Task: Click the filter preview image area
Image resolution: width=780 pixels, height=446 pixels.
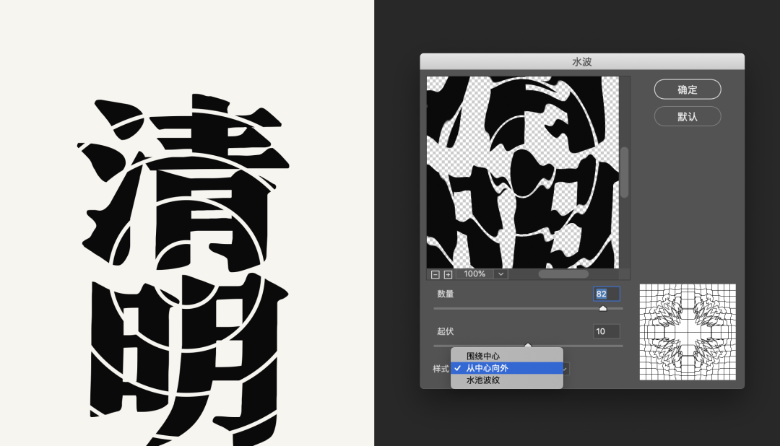Action: click(x=522, y=172)
